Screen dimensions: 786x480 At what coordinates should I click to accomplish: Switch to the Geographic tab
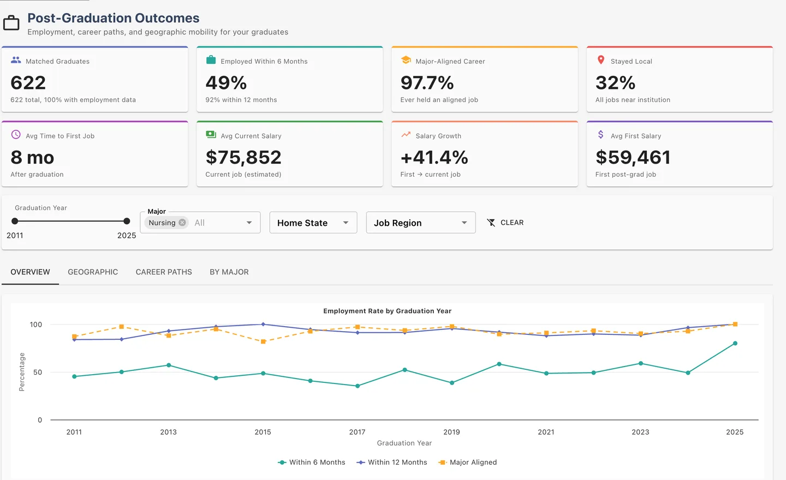coord(93,272)
